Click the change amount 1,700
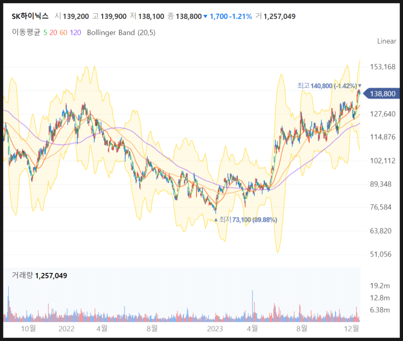 219,16
